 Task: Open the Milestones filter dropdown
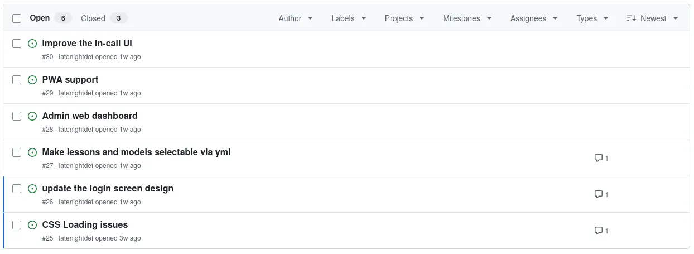coord(467,18)
